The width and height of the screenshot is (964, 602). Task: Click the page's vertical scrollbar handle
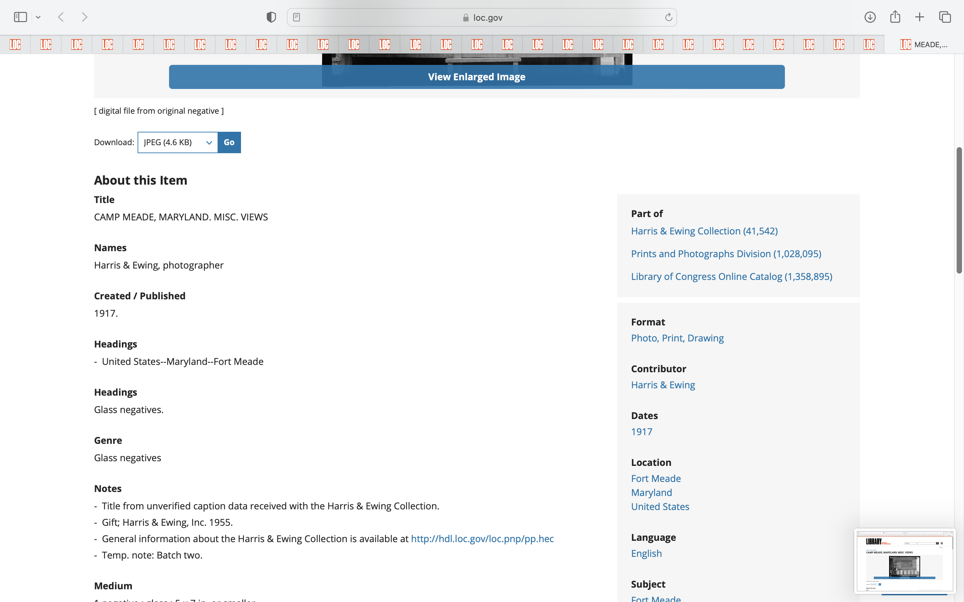tap(959, 210)
